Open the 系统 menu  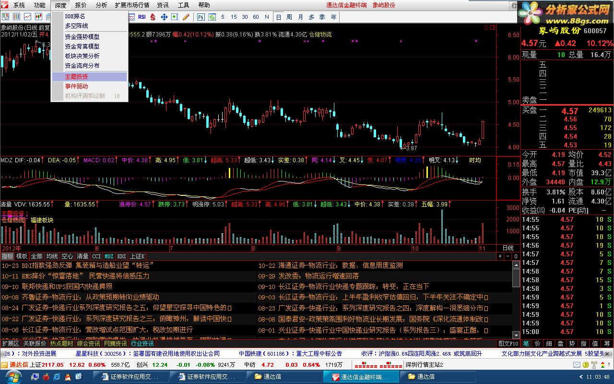pos(19,5)
